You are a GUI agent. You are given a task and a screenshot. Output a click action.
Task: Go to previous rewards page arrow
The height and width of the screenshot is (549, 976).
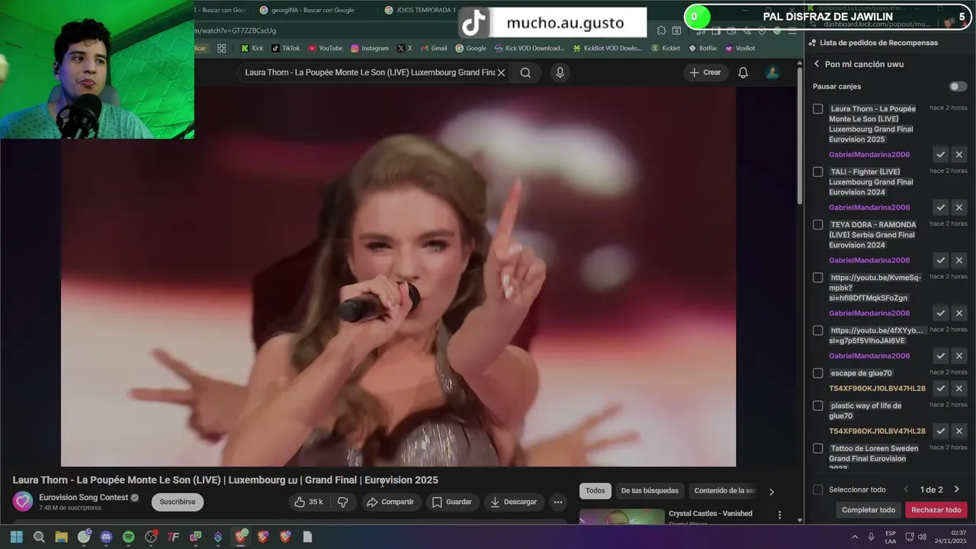pyautogui.click(x=906, y=490)
